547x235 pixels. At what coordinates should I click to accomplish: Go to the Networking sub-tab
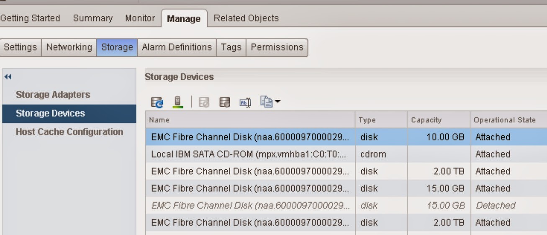69,47
